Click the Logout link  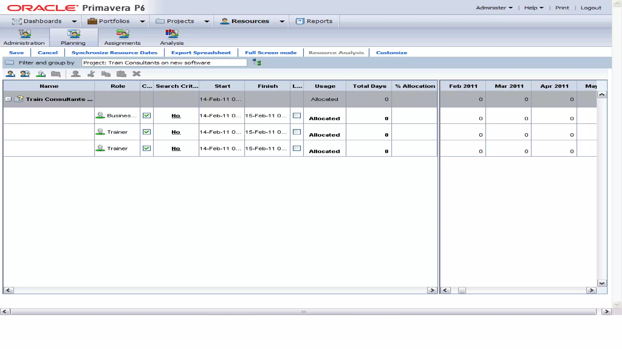[591, 8]
